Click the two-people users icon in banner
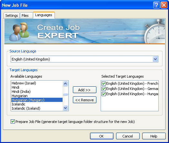This screenshot has width=169, height=143. pos(19,31)
